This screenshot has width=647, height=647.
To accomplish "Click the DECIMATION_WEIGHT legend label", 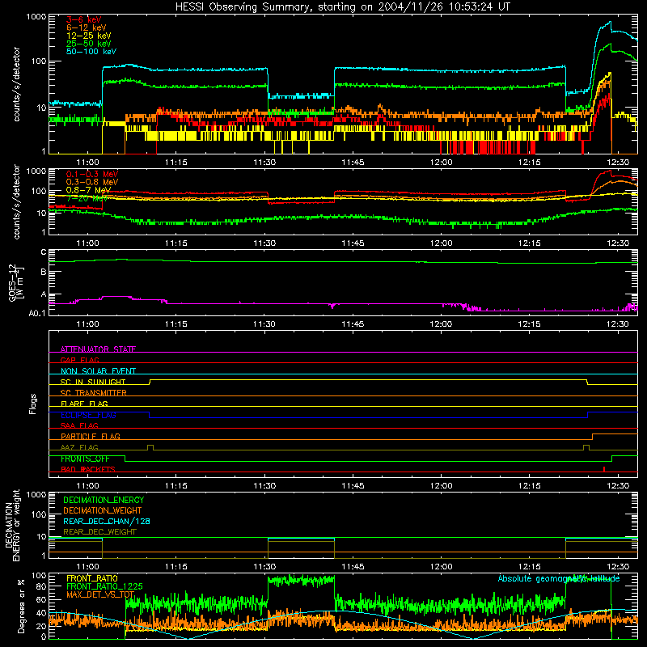I will [103, 510].
